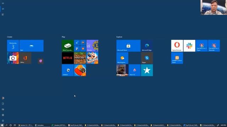Open the Microsoft Store tile
The width and height of the screenshot is (227, 127).
[x=128, y=46]
